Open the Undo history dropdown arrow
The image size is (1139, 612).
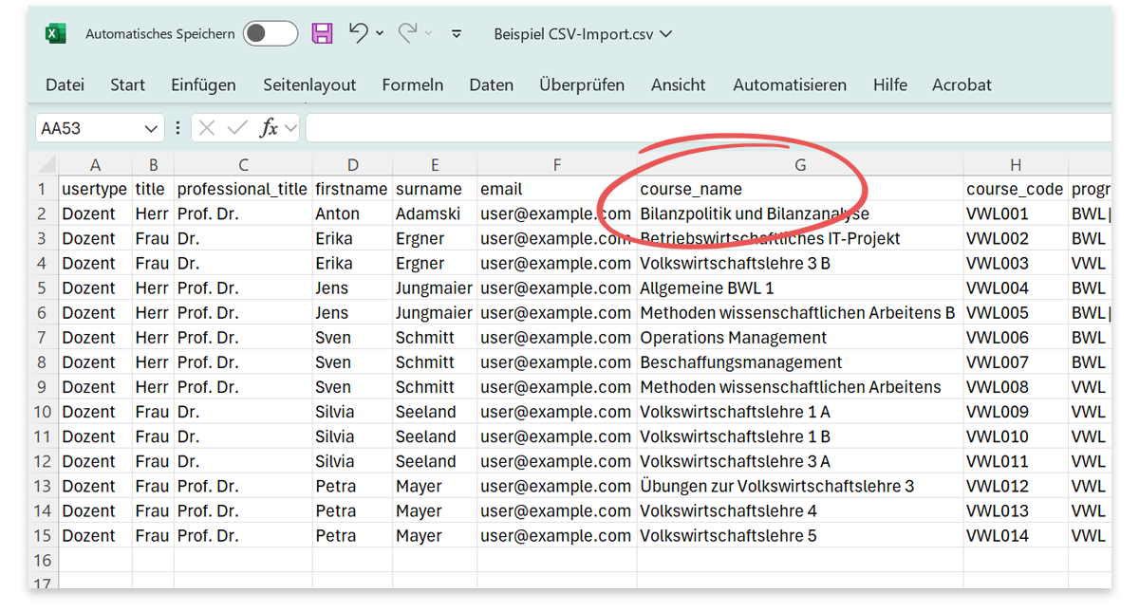(x=380, y=33)
